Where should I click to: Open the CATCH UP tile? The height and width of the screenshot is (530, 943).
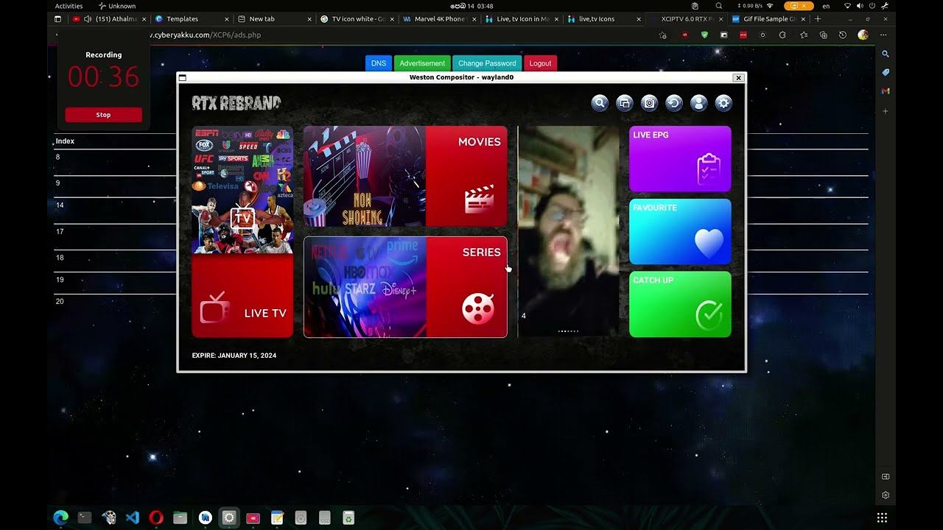pyautogui.click(x=680, y=304)
